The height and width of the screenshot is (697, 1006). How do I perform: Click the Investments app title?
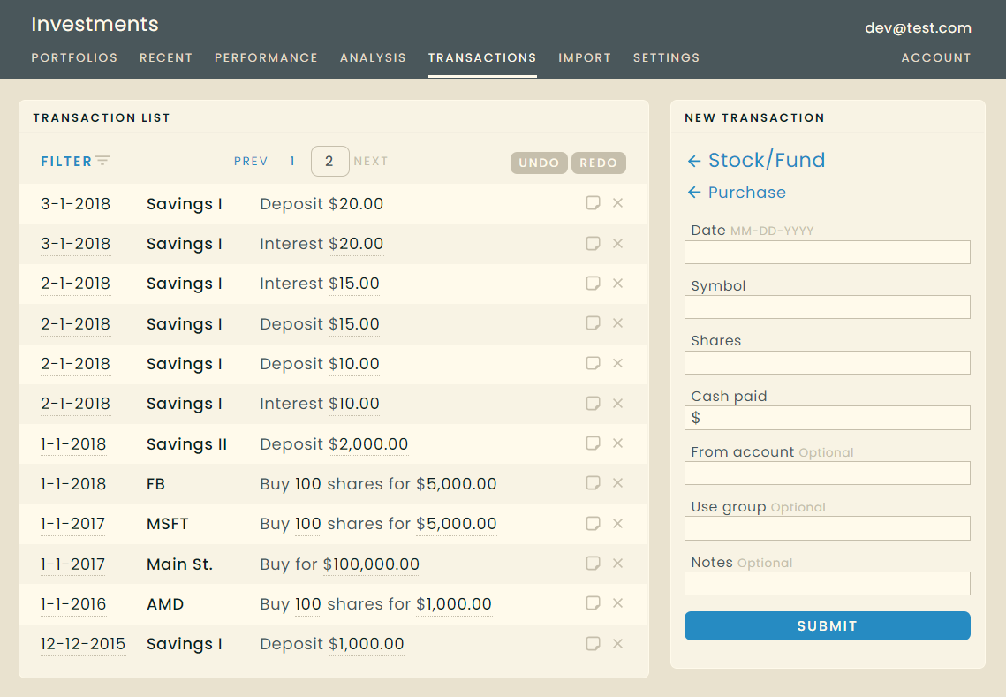click(95, 24)
